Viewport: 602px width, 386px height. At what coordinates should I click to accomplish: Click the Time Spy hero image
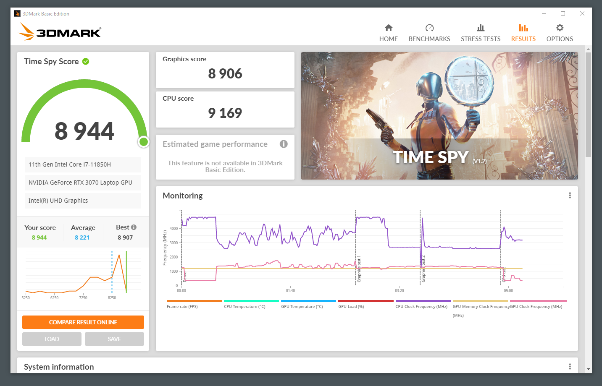pos(439,116)
